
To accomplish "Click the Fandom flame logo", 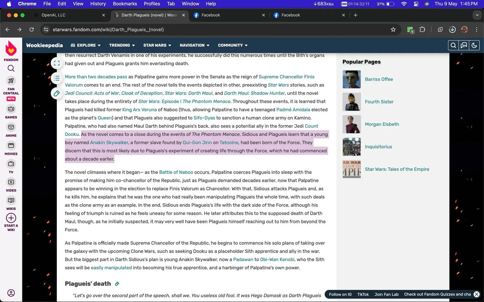I will (11, 49).
